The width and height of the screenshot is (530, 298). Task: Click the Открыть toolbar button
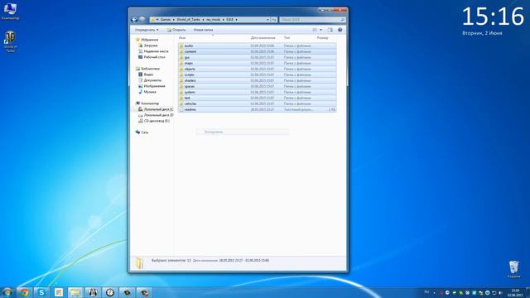point(176,30)
